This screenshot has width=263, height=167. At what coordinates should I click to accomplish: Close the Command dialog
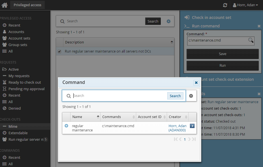tap(196, 83)
